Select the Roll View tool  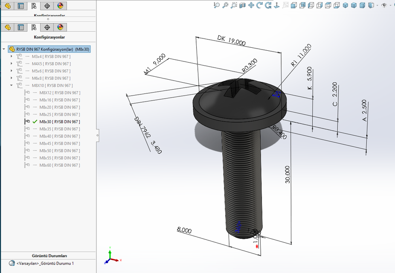(268, 6)
